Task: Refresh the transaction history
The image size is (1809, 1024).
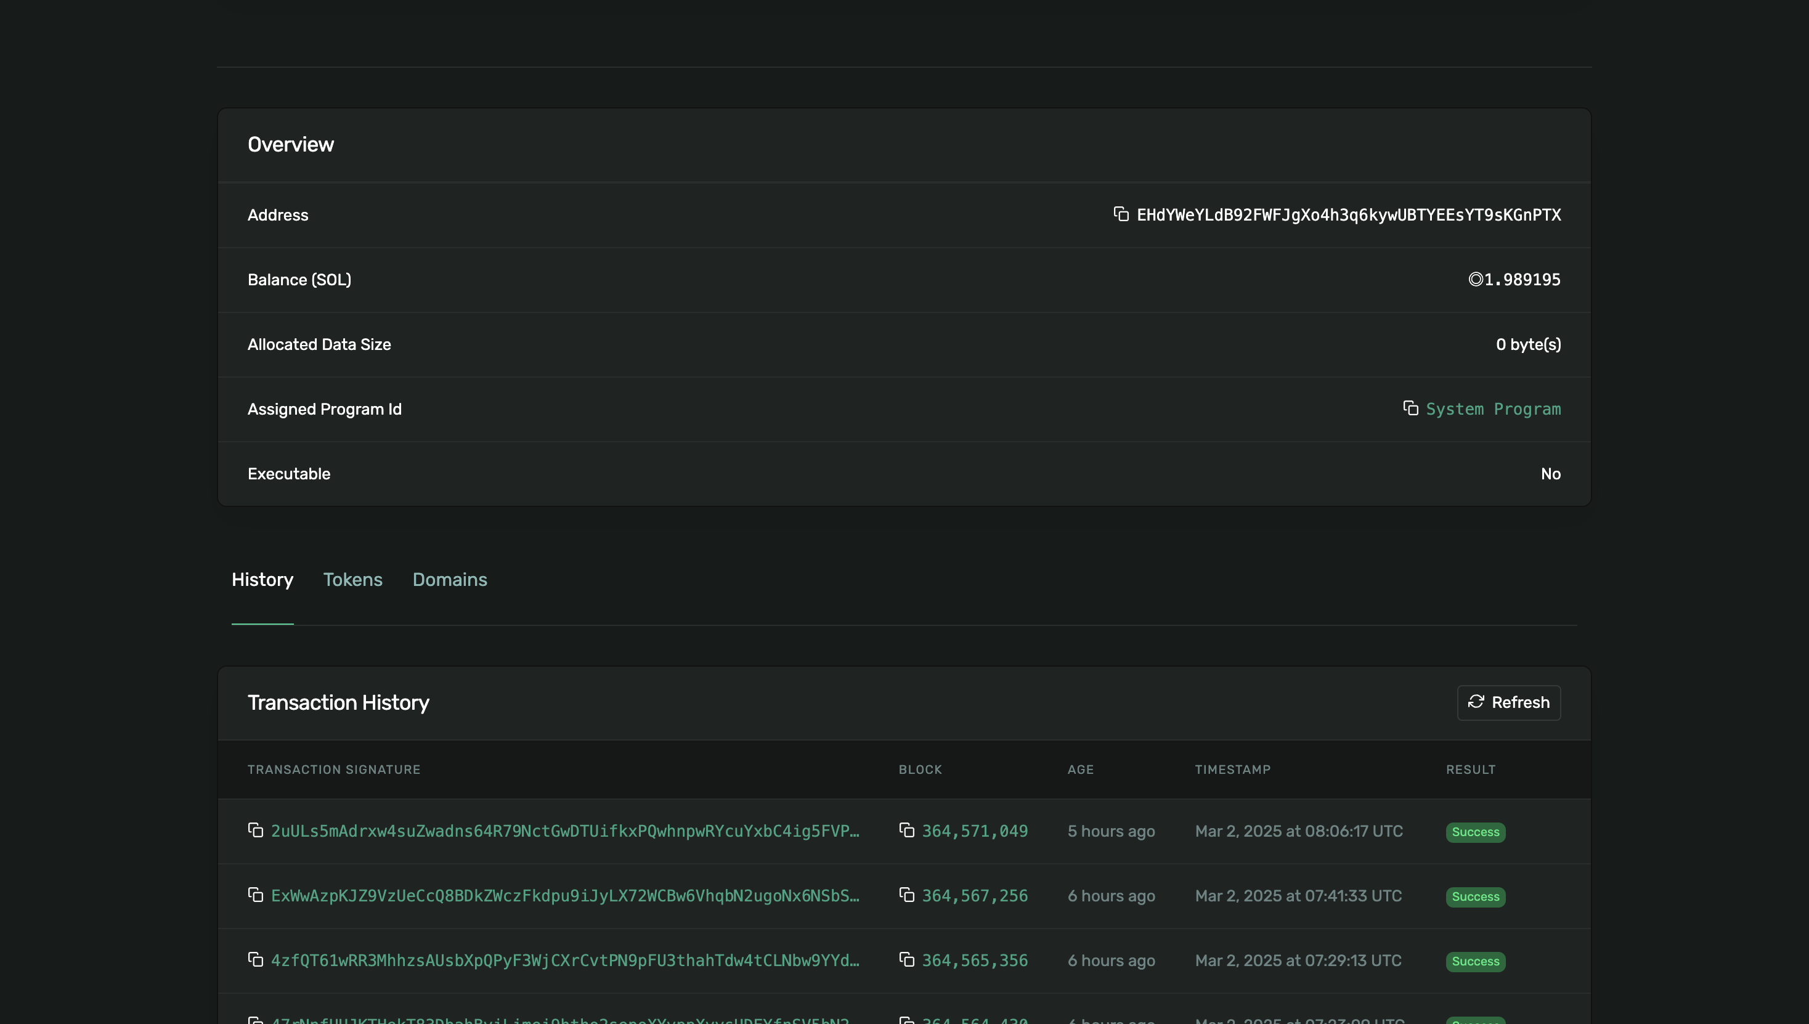Action: click(x=1509, y=702)
